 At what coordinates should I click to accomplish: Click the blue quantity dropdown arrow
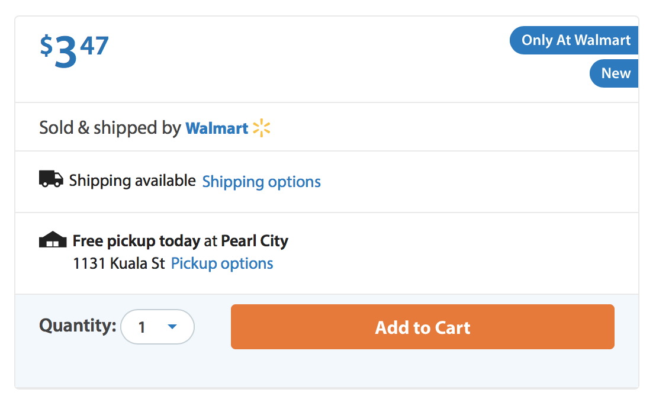tap(172, 327)
